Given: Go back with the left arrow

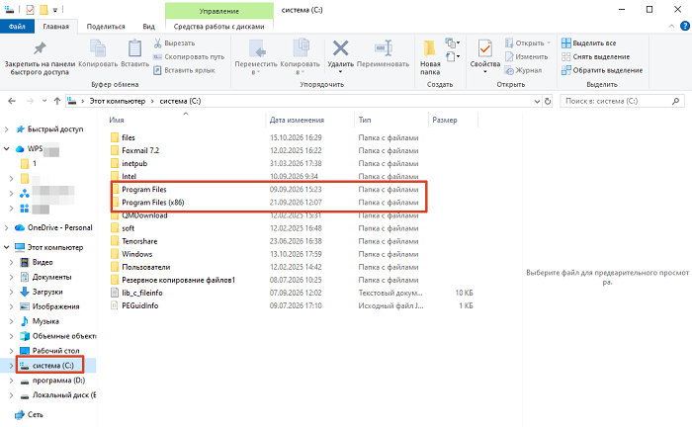Looking at the screenshot, I should (x=12, y=101).
